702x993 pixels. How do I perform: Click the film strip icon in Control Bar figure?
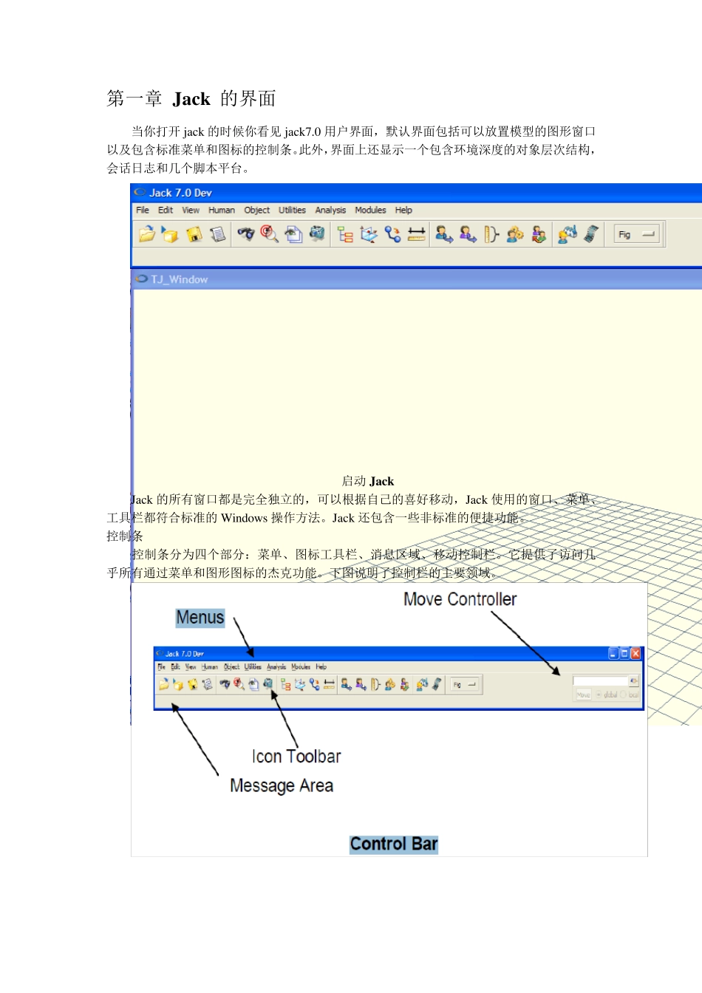coord(437,685)
